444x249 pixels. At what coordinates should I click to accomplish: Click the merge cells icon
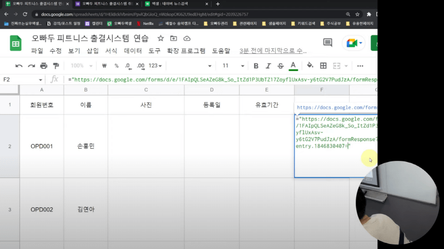click(336, 66)
